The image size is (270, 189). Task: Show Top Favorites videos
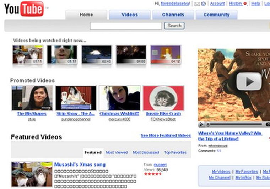pyautogui.click(x=175, y=152)
